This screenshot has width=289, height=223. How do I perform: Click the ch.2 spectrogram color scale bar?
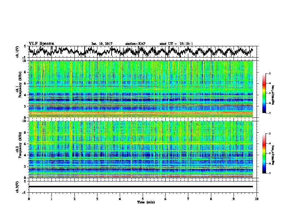(x=264, y=153)
